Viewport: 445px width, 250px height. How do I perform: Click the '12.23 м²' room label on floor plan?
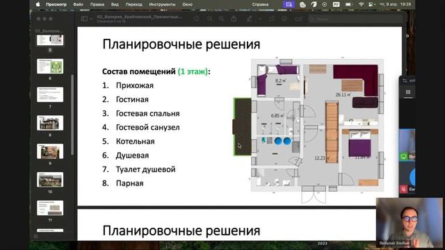coord(322,158)
